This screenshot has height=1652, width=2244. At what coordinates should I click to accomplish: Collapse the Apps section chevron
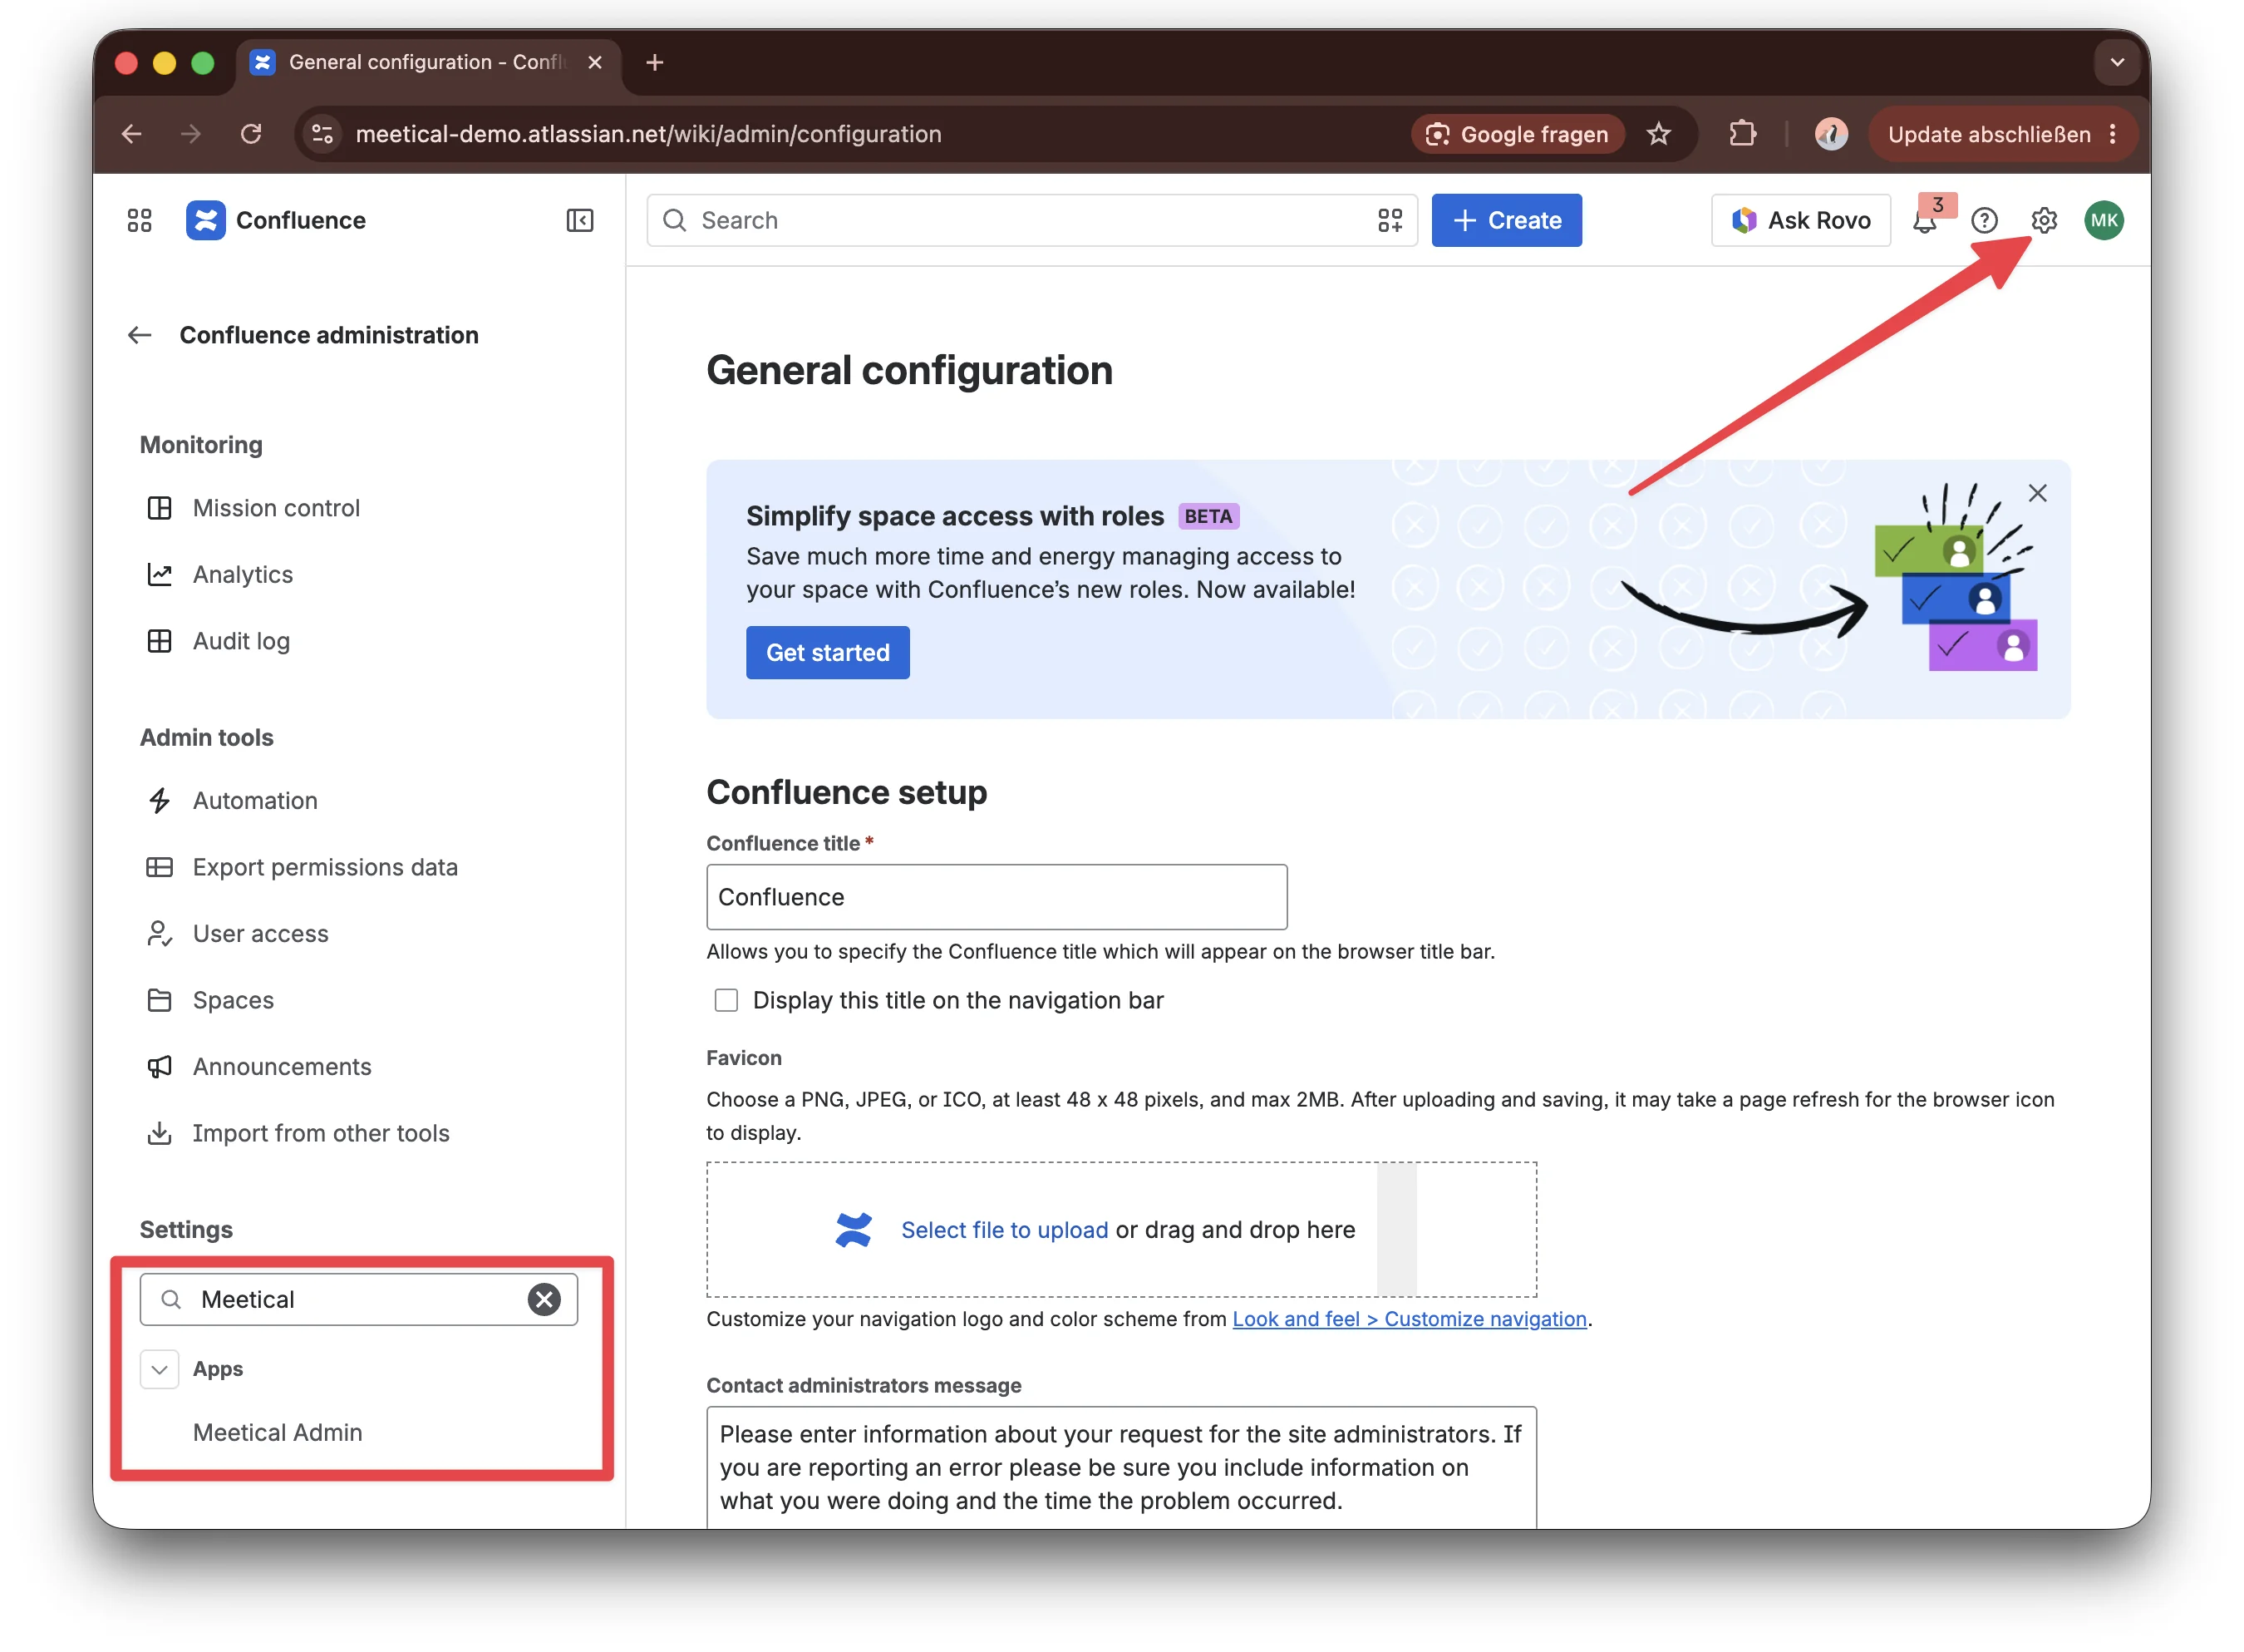click(x=159, y=1369)
